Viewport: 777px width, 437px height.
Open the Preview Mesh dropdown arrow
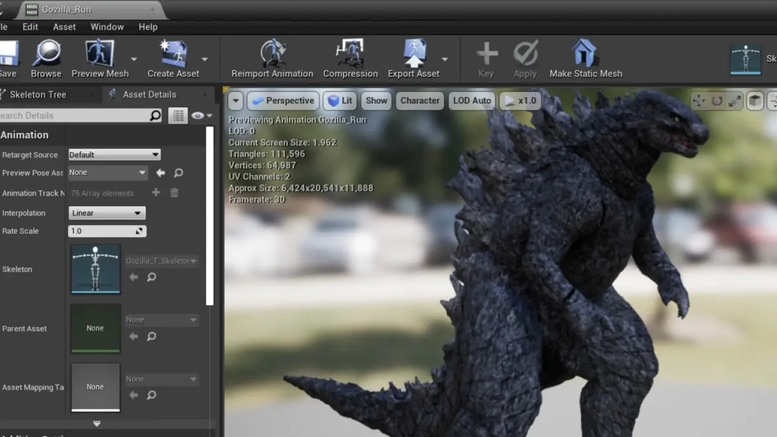click(134, 59)
